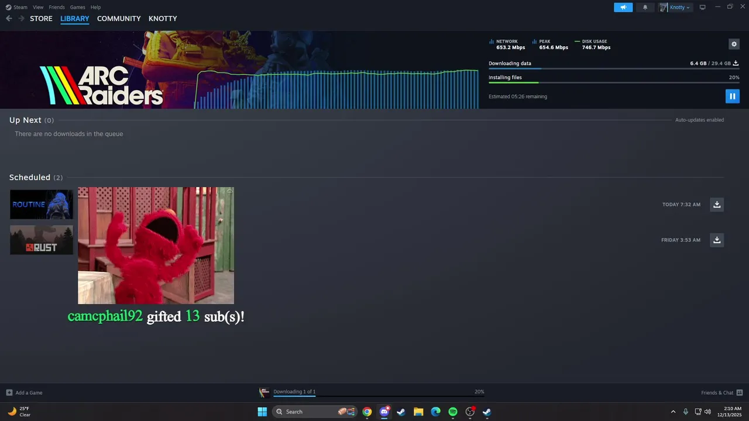The height and width of the screenshot is (421, 749).
Task: Click the PEAK 654.6 Mbps stat
Action: (550, 44)
